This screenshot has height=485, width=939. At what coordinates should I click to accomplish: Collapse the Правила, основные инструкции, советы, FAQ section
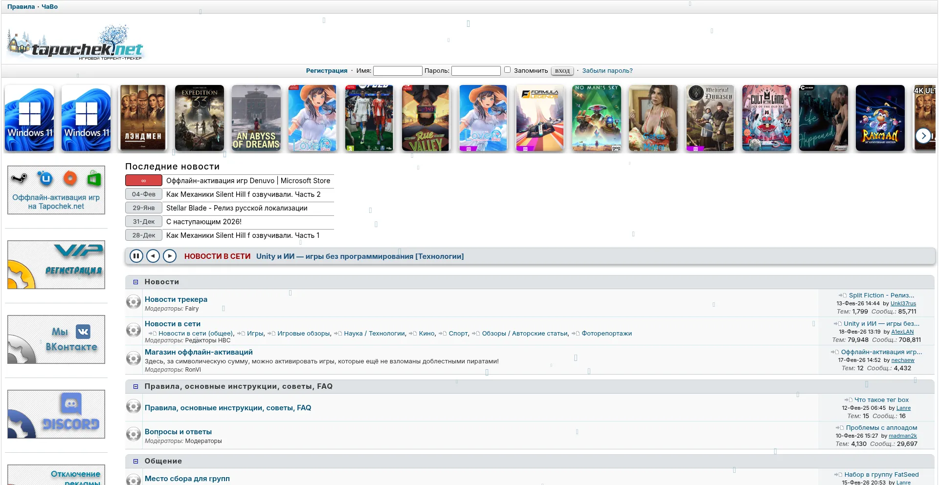[x=136, y=386]
